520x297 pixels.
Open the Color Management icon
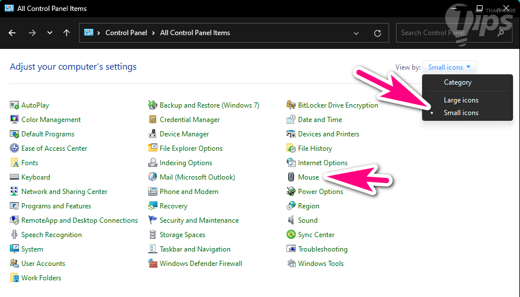[14, 120]
